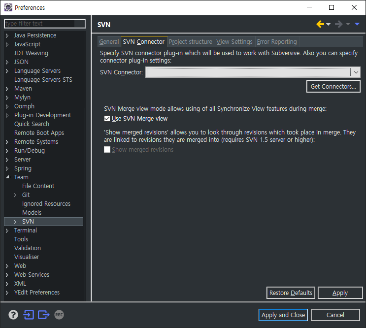Expand the Web Services tree node

pyautogui.click(x=7, y=275)
